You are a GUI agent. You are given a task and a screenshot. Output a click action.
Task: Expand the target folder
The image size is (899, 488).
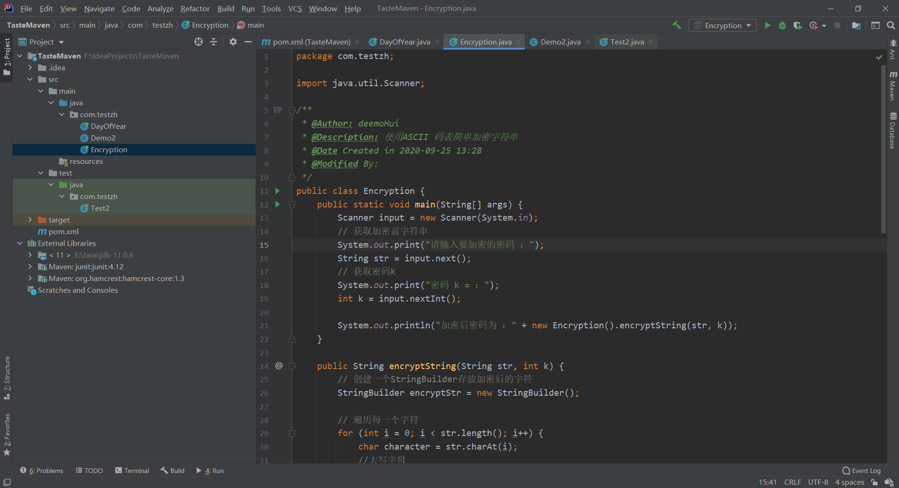(30, 220)
